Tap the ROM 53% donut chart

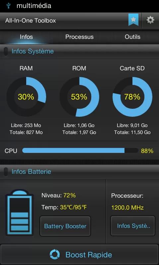pyautogui.click(x=79, y=97)
